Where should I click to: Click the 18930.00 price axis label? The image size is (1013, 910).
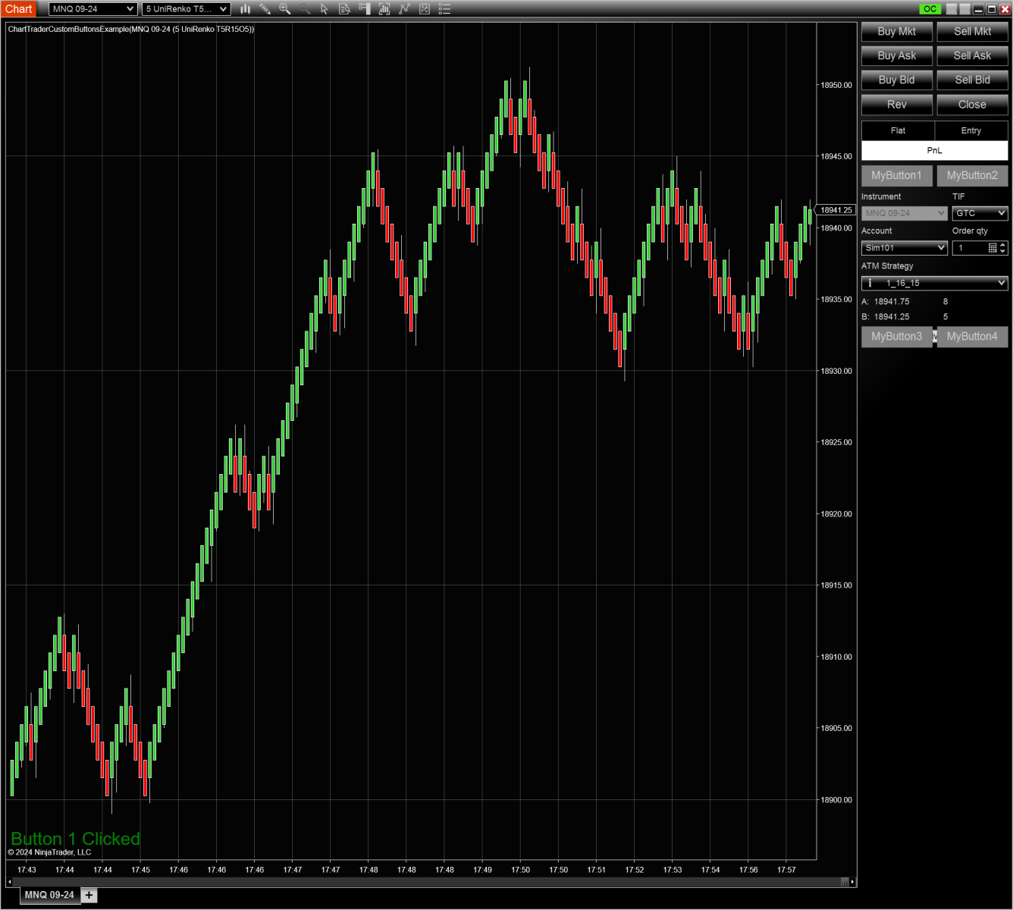tap(836, 372)
